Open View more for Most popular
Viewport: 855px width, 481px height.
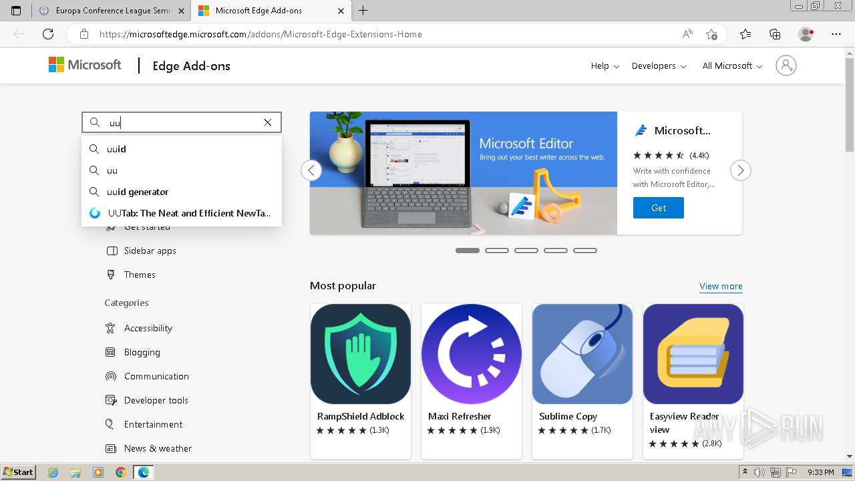coord(721,286)
